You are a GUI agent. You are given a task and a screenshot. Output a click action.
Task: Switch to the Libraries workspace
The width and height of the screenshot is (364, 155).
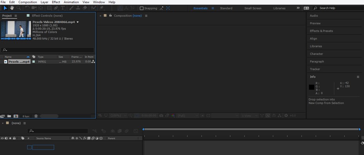(x=279, y=8)
